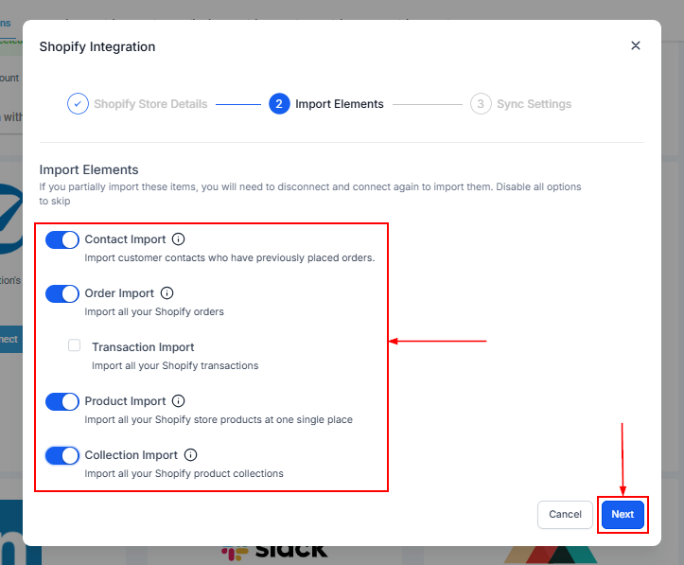684x565 pixels.
Task: Go to Sync Settings step
Action: click(534, 104)
